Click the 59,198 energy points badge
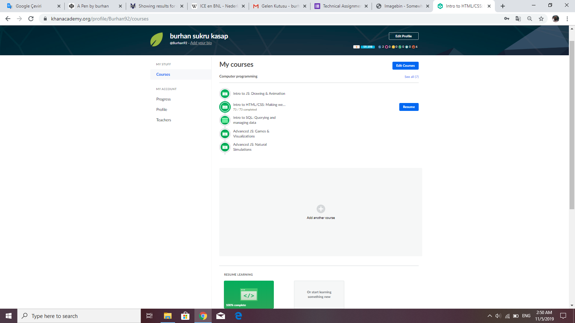This screenshot has width=575, height=323. pyautogui.click(x=368, y=47)
